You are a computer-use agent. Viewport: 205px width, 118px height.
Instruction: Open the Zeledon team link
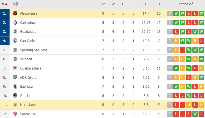pos(26,59)
